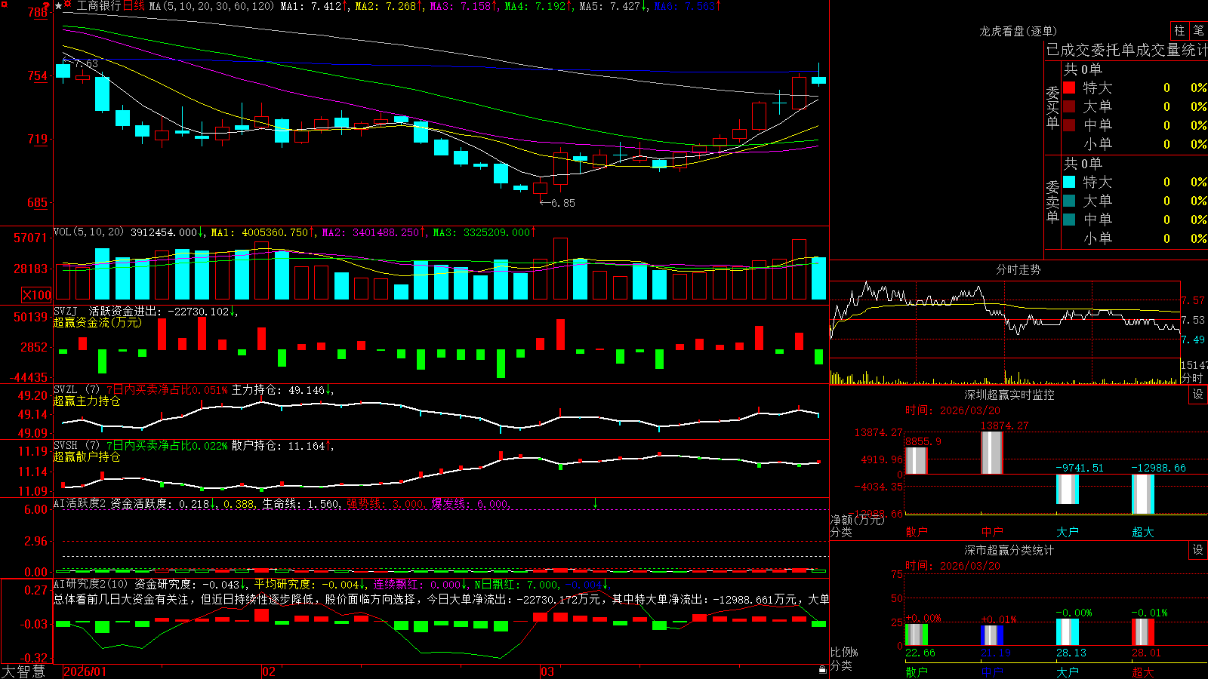Click the 散户 category label under 深圳超赢实时监控
The image size is (1208, 679).
tap(917, 532)
